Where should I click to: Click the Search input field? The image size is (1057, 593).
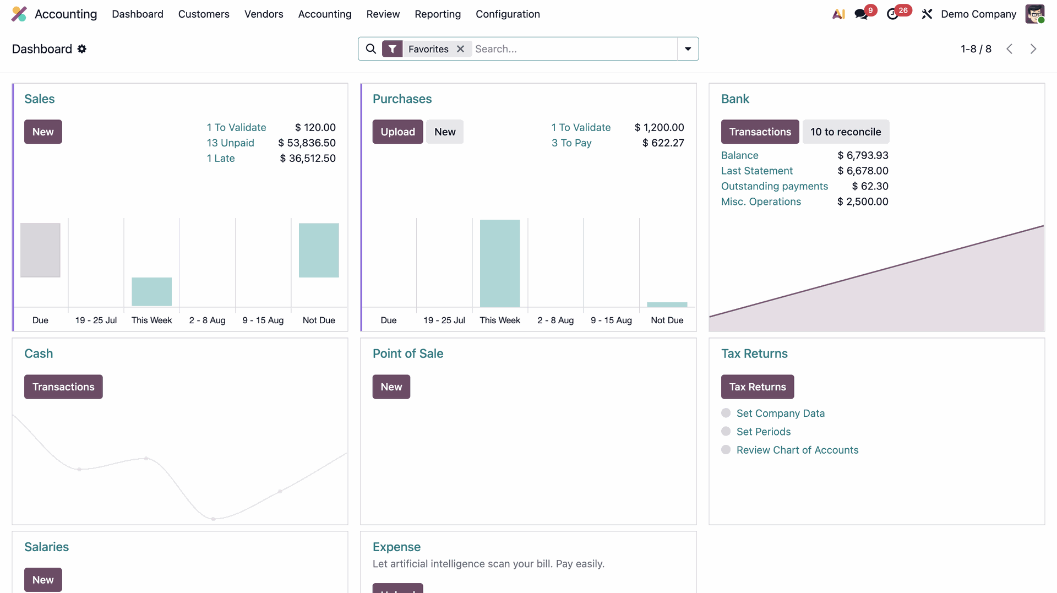[574, 49]
